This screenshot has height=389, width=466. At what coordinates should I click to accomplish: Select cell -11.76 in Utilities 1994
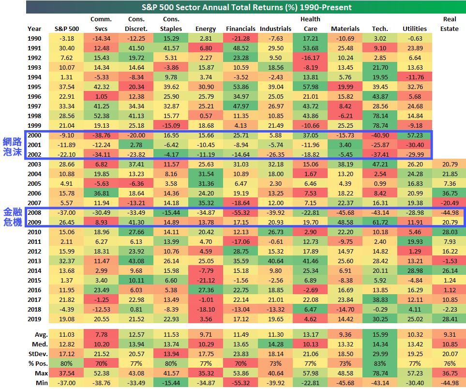[415, 77]
